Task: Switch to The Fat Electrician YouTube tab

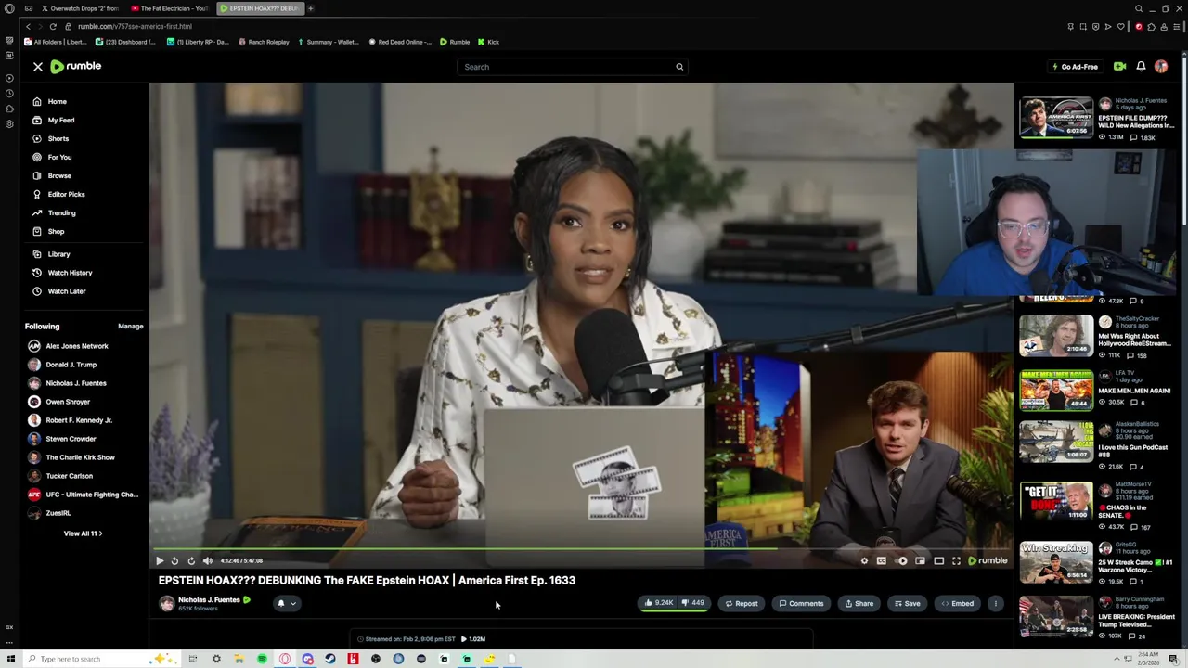Action: (x=169, y=8)
